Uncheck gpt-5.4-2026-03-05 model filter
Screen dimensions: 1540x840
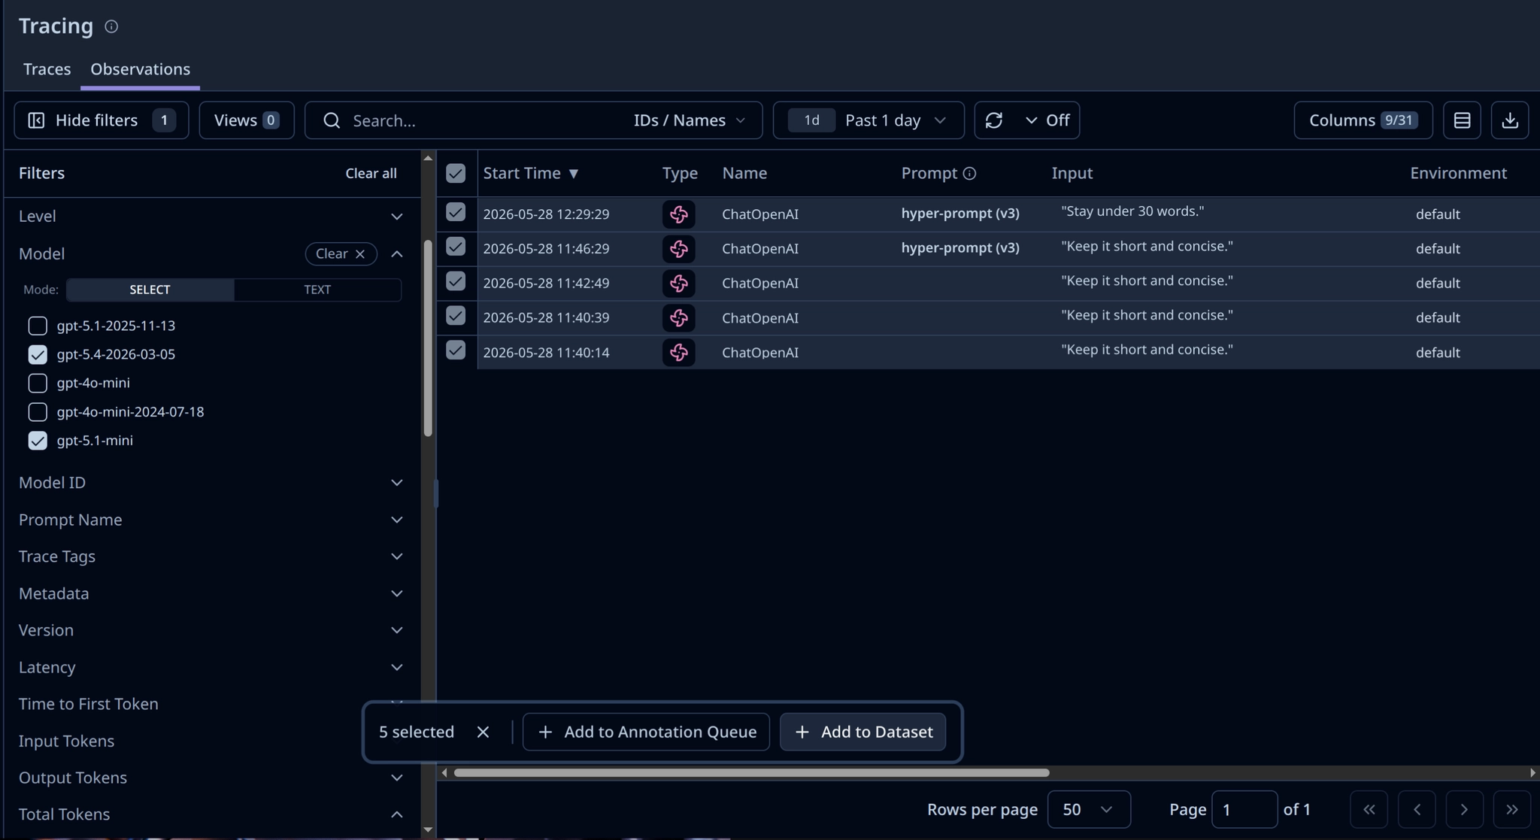38,354
